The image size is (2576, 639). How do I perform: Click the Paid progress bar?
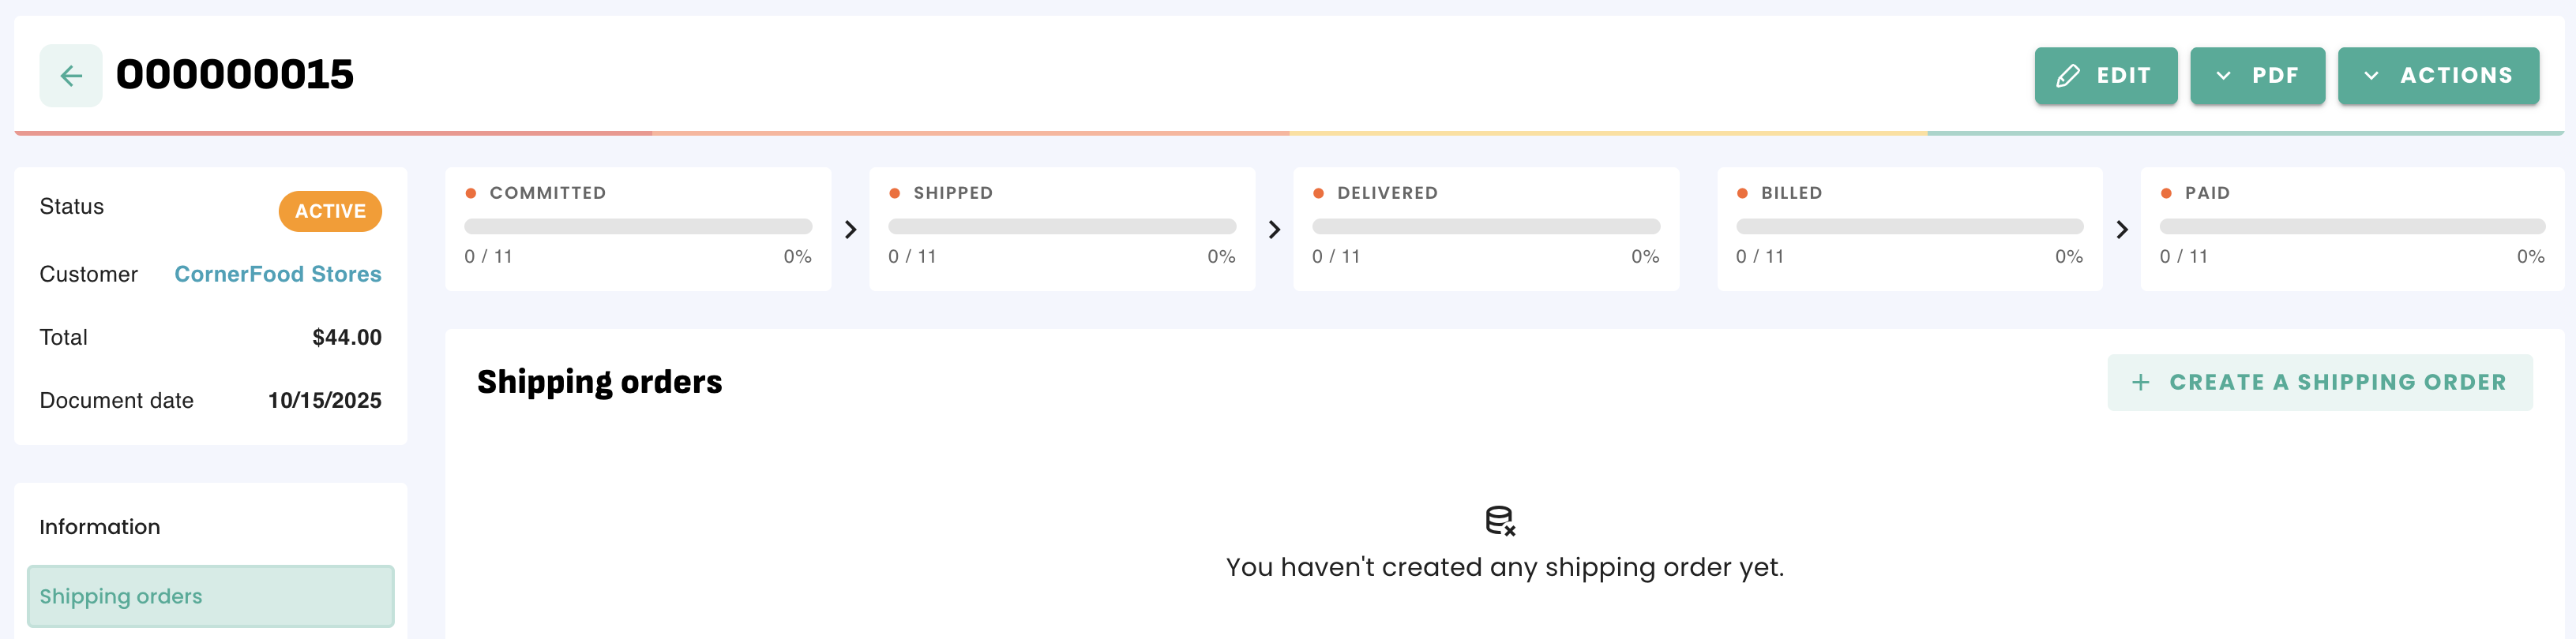pos(2351,226)
